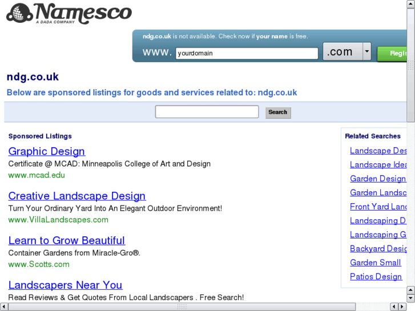Select the Landscape Design related search
Screen dimensions: 415x311
click(x=378, y=151)
